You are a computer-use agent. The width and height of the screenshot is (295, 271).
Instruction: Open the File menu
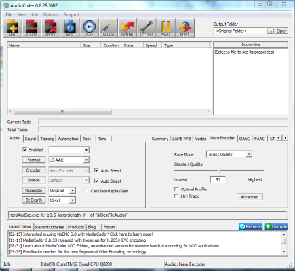coord(9,14)
